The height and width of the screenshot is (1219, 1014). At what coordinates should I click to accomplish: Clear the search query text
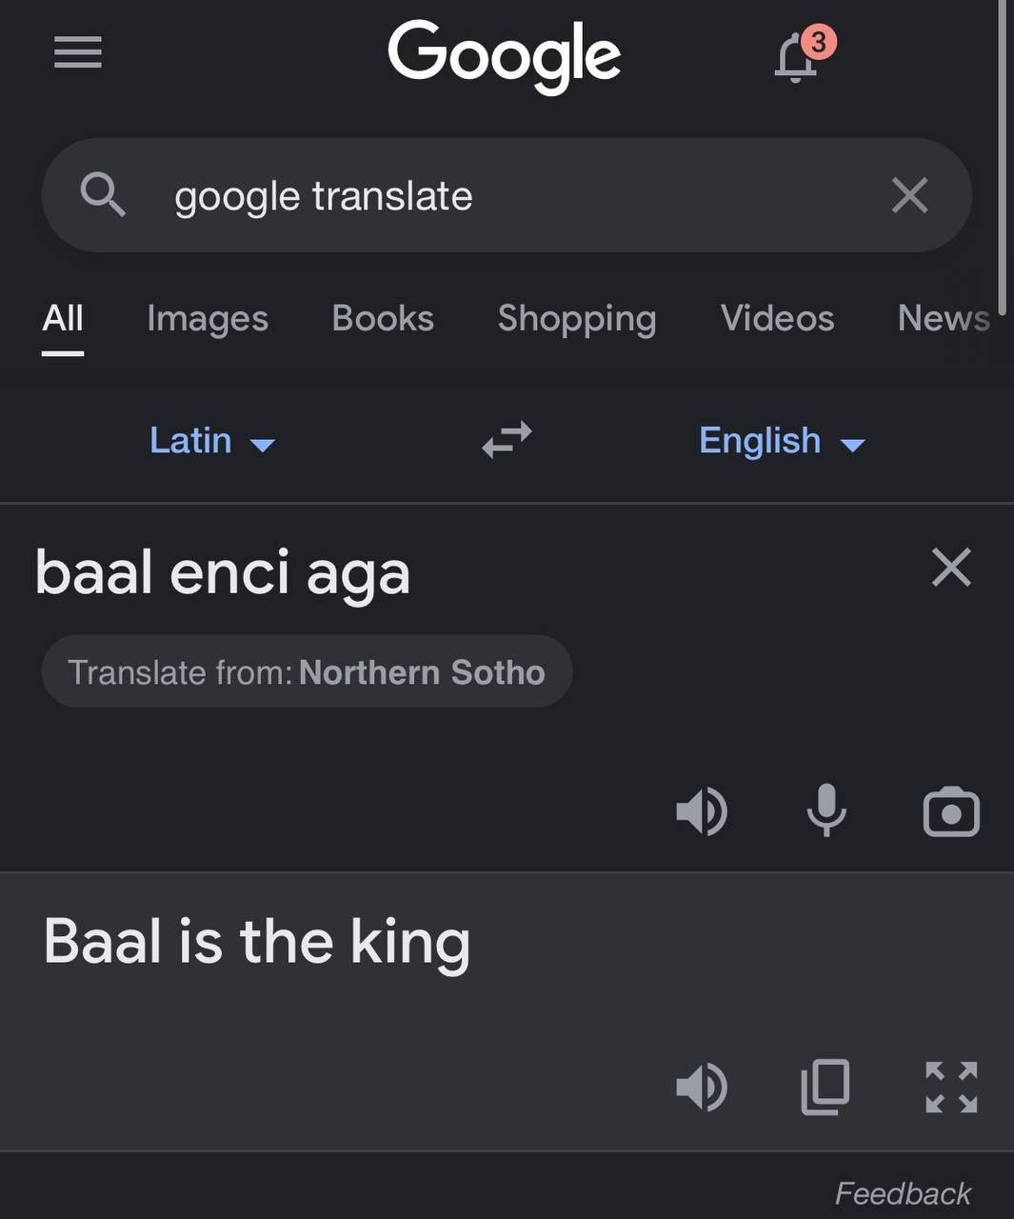909,195
